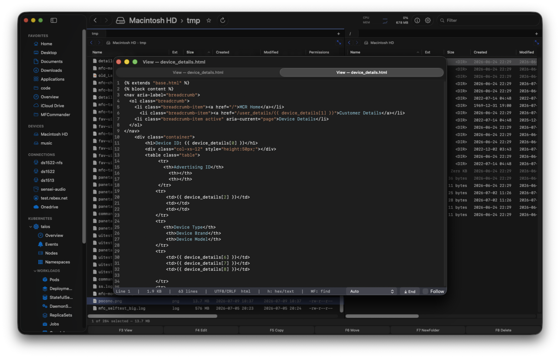Open Kubernetes Deployments
This screenshot has height=358, width=560.
(x=60, y=288)
